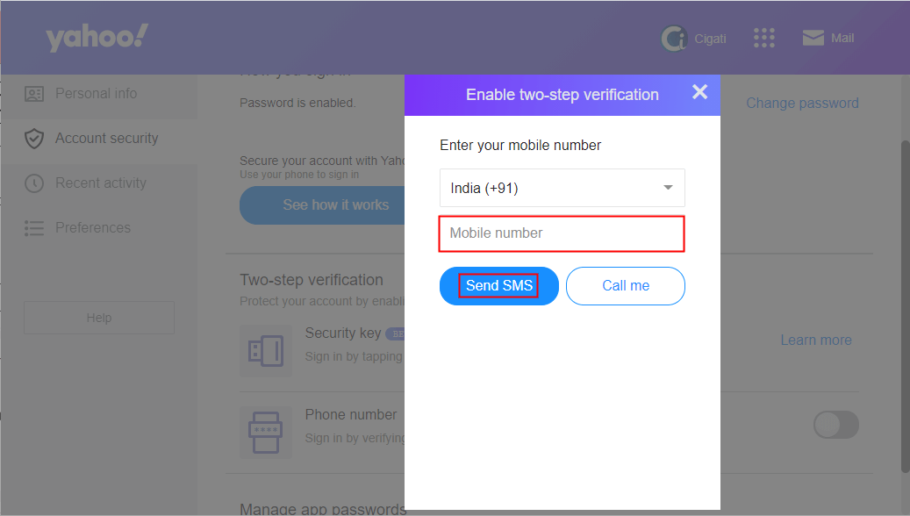The image size is (910, 516).
Task: Enable the Phone number sign-in toggle
Action: (835, 425)
